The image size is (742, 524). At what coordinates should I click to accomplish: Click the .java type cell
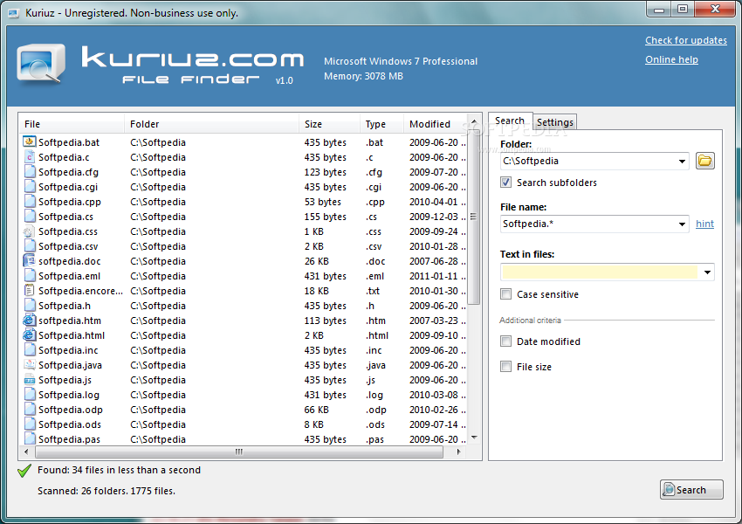[375, 365]
